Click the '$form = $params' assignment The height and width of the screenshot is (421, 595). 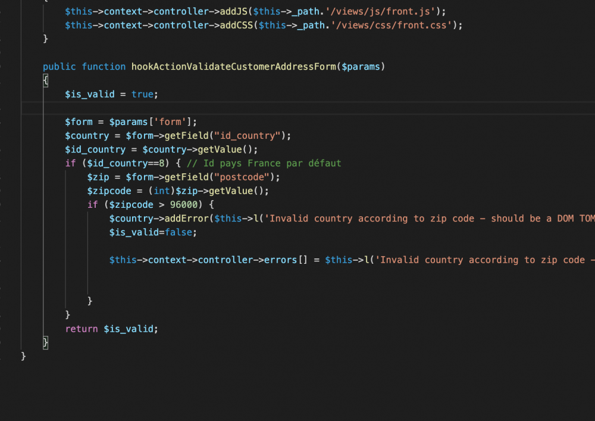click(x=131, y=122)
